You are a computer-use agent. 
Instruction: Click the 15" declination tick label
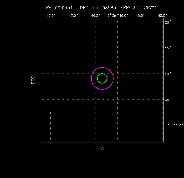[x=168, y=48]
